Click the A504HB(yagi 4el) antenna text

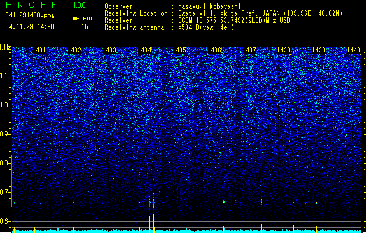206,27
